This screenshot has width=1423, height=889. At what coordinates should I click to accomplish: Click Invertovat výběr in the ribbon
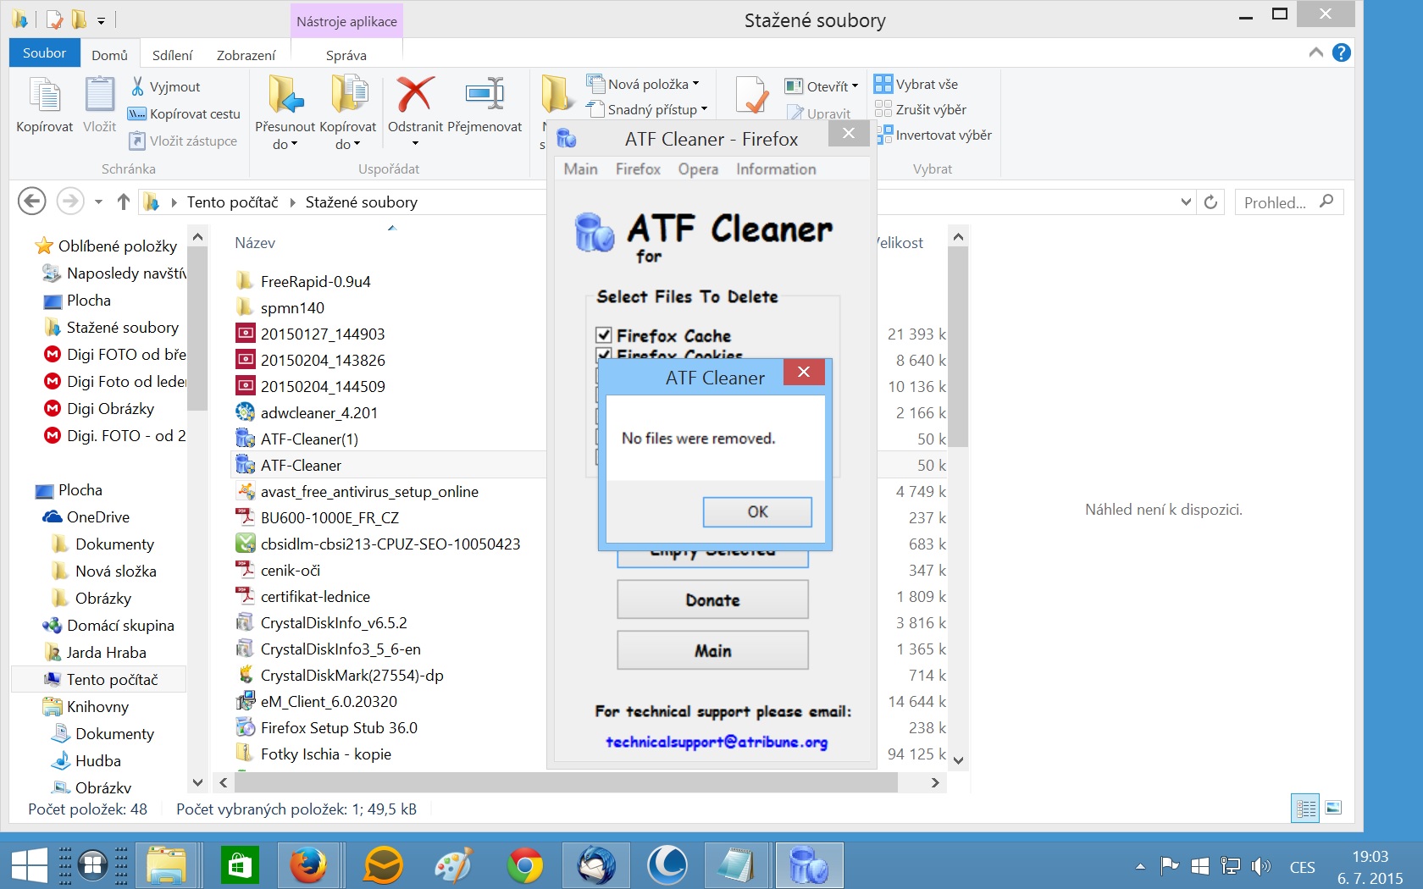(x=933, y=135)
